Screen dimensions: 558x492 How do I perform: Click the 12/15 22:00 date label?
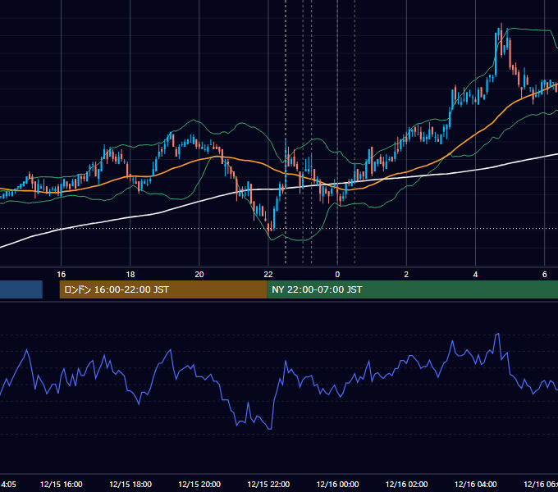click(x=268, y=484)
